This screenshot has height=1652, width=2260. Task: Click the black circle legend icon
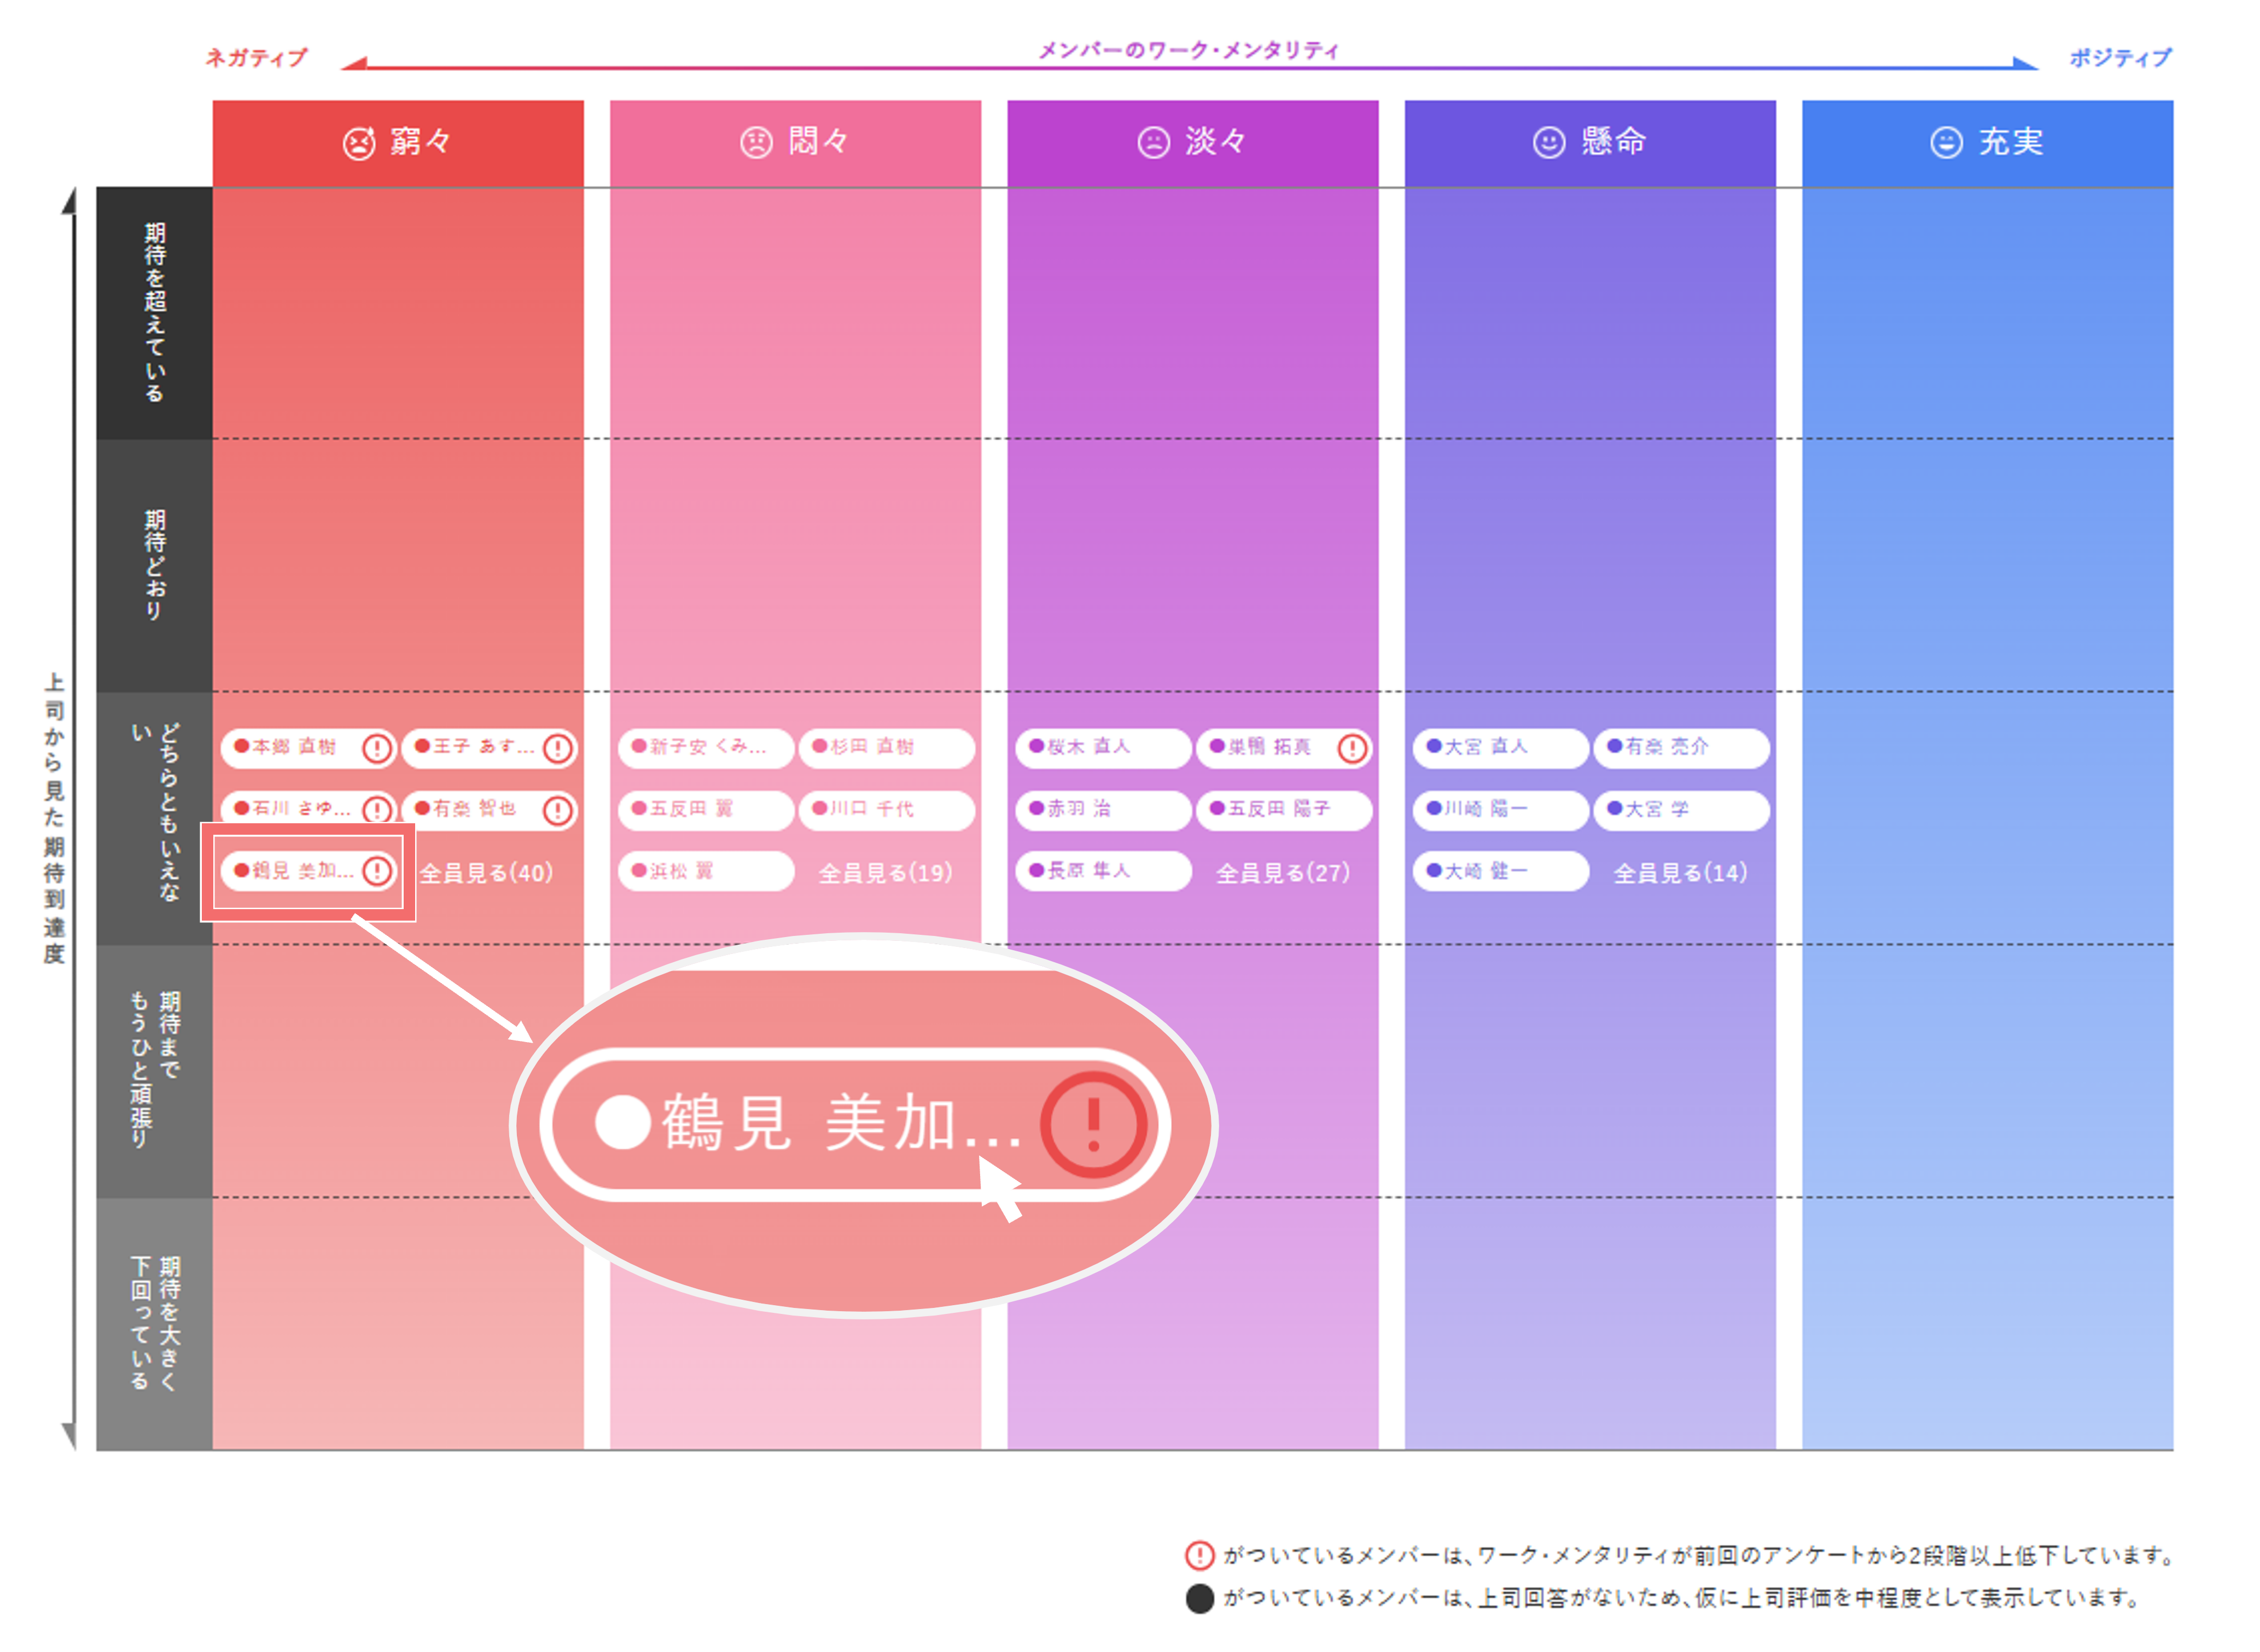[x=1199, y=1599]
